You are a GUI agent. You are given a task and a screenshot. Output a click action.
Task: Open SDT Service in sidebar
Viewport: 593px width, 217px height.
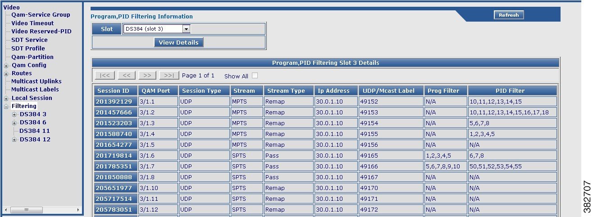(x=29, y=40)
